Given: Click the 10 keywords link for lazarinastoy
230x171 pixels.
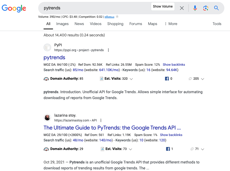Looking at the screenshot, I should [x=141, y=140].
